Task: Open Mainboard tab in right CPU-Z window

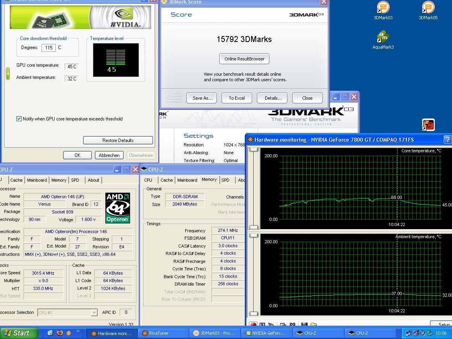Action: [188, 180]
